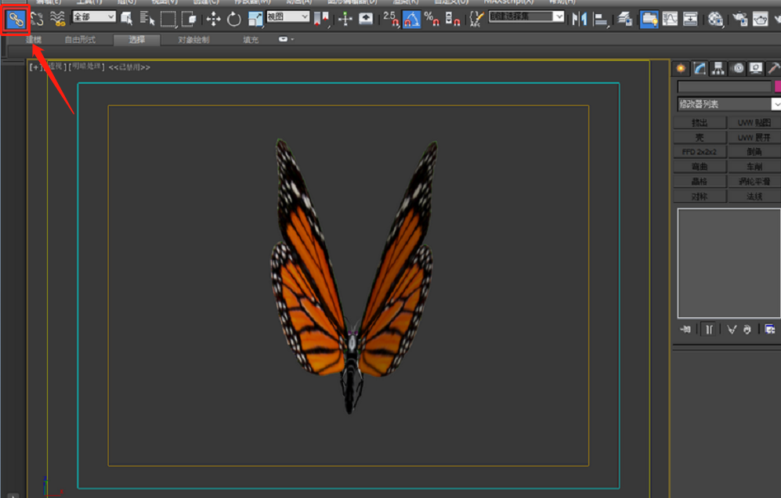Toggle Keyboard Shortcut Override
This screenshot has height=498, width=781.
tap(366, 20)
